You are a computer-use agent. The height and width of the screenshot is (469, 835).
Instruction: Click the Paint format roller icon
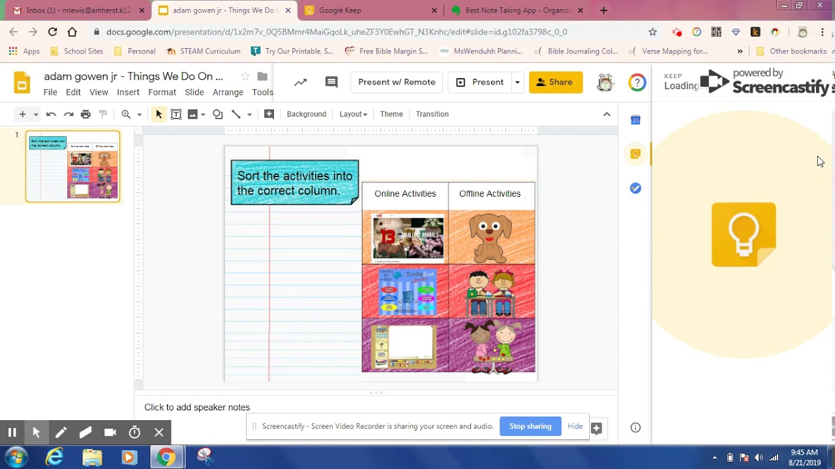(102, 114)
